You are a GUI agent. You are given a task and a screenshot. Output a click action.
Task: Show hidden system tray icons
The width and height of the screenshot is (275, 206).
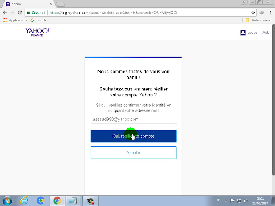(x=226, y=201)
